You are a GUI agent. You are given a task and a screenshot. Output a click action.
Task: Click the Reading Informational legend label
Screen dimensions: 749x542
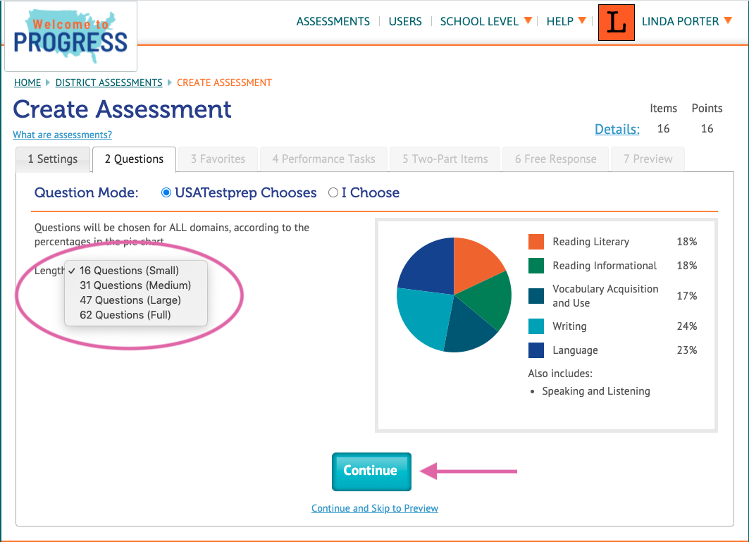(x=605, y=266)
